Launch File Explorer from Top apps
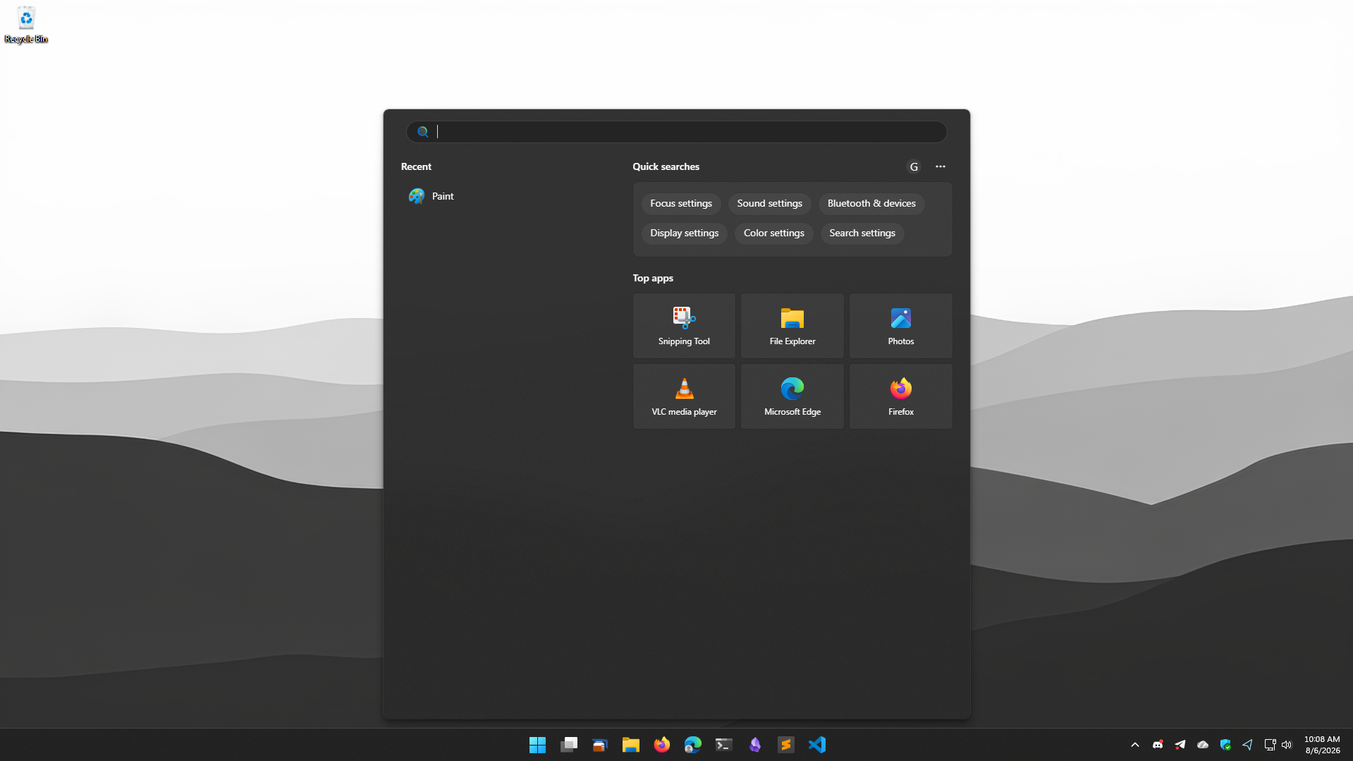This screenshot has width=1353, height=761. pos(792,326)
